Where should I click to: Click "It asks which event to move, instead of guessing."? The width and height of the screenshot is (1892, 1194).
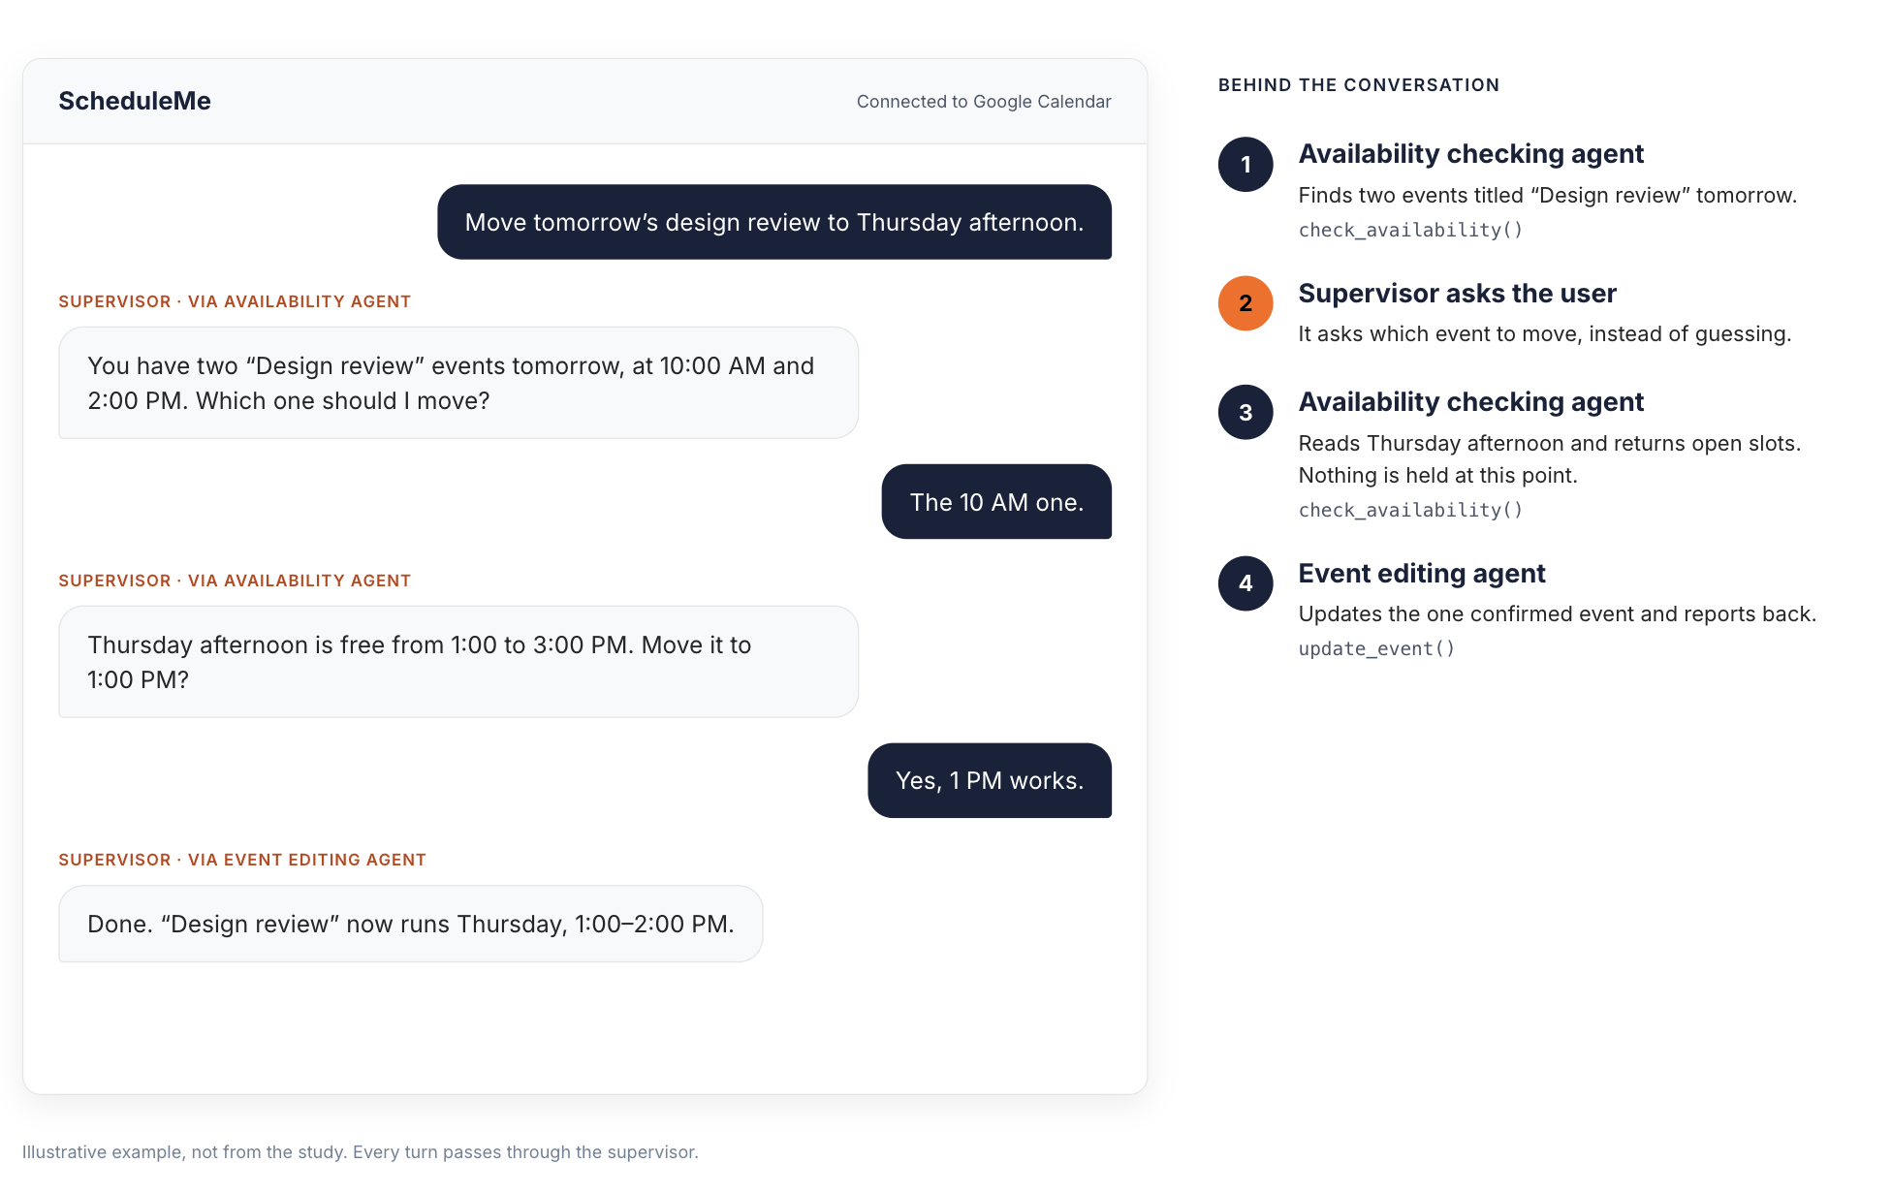[x=1545, y=333]
